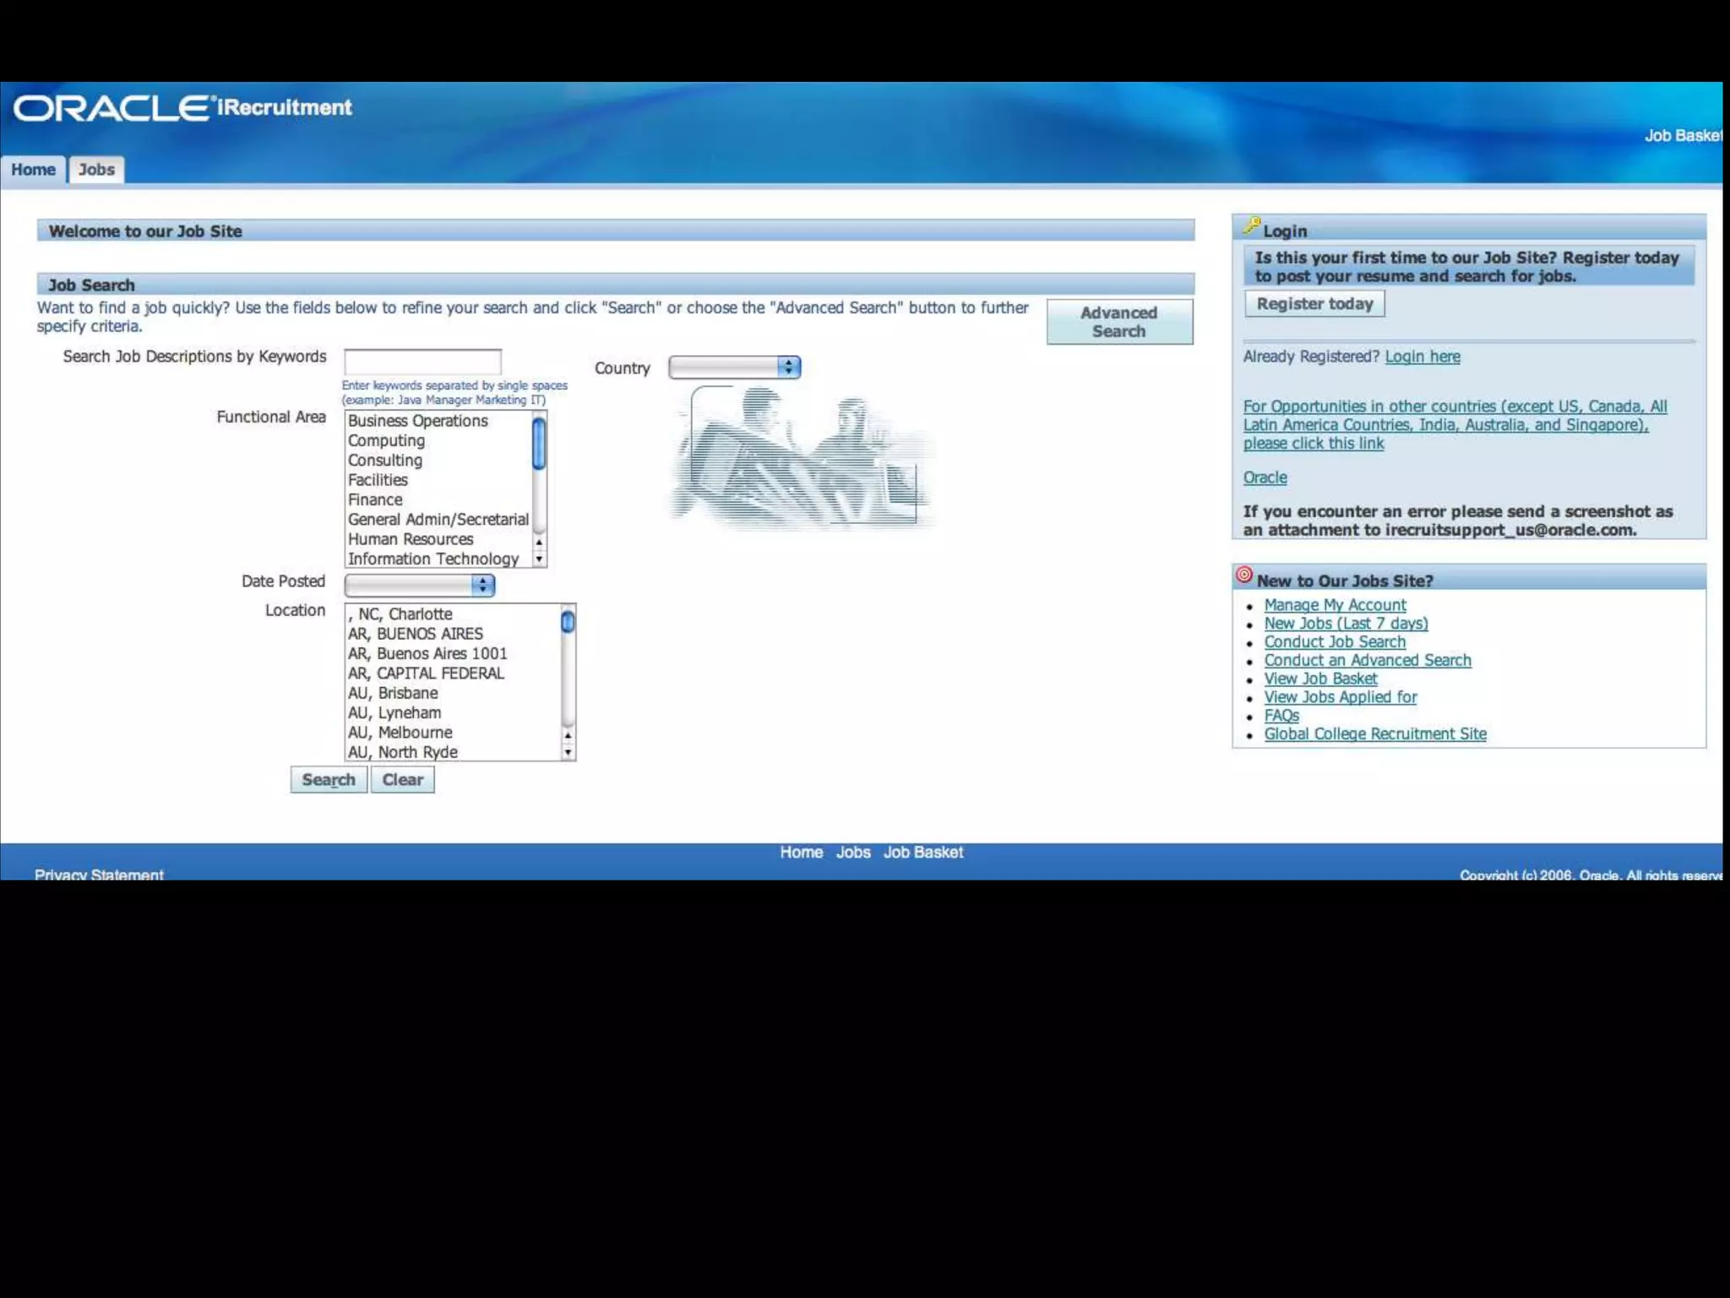
Task: Click the Advanced Search button
Action: [x=1118, y=322]
